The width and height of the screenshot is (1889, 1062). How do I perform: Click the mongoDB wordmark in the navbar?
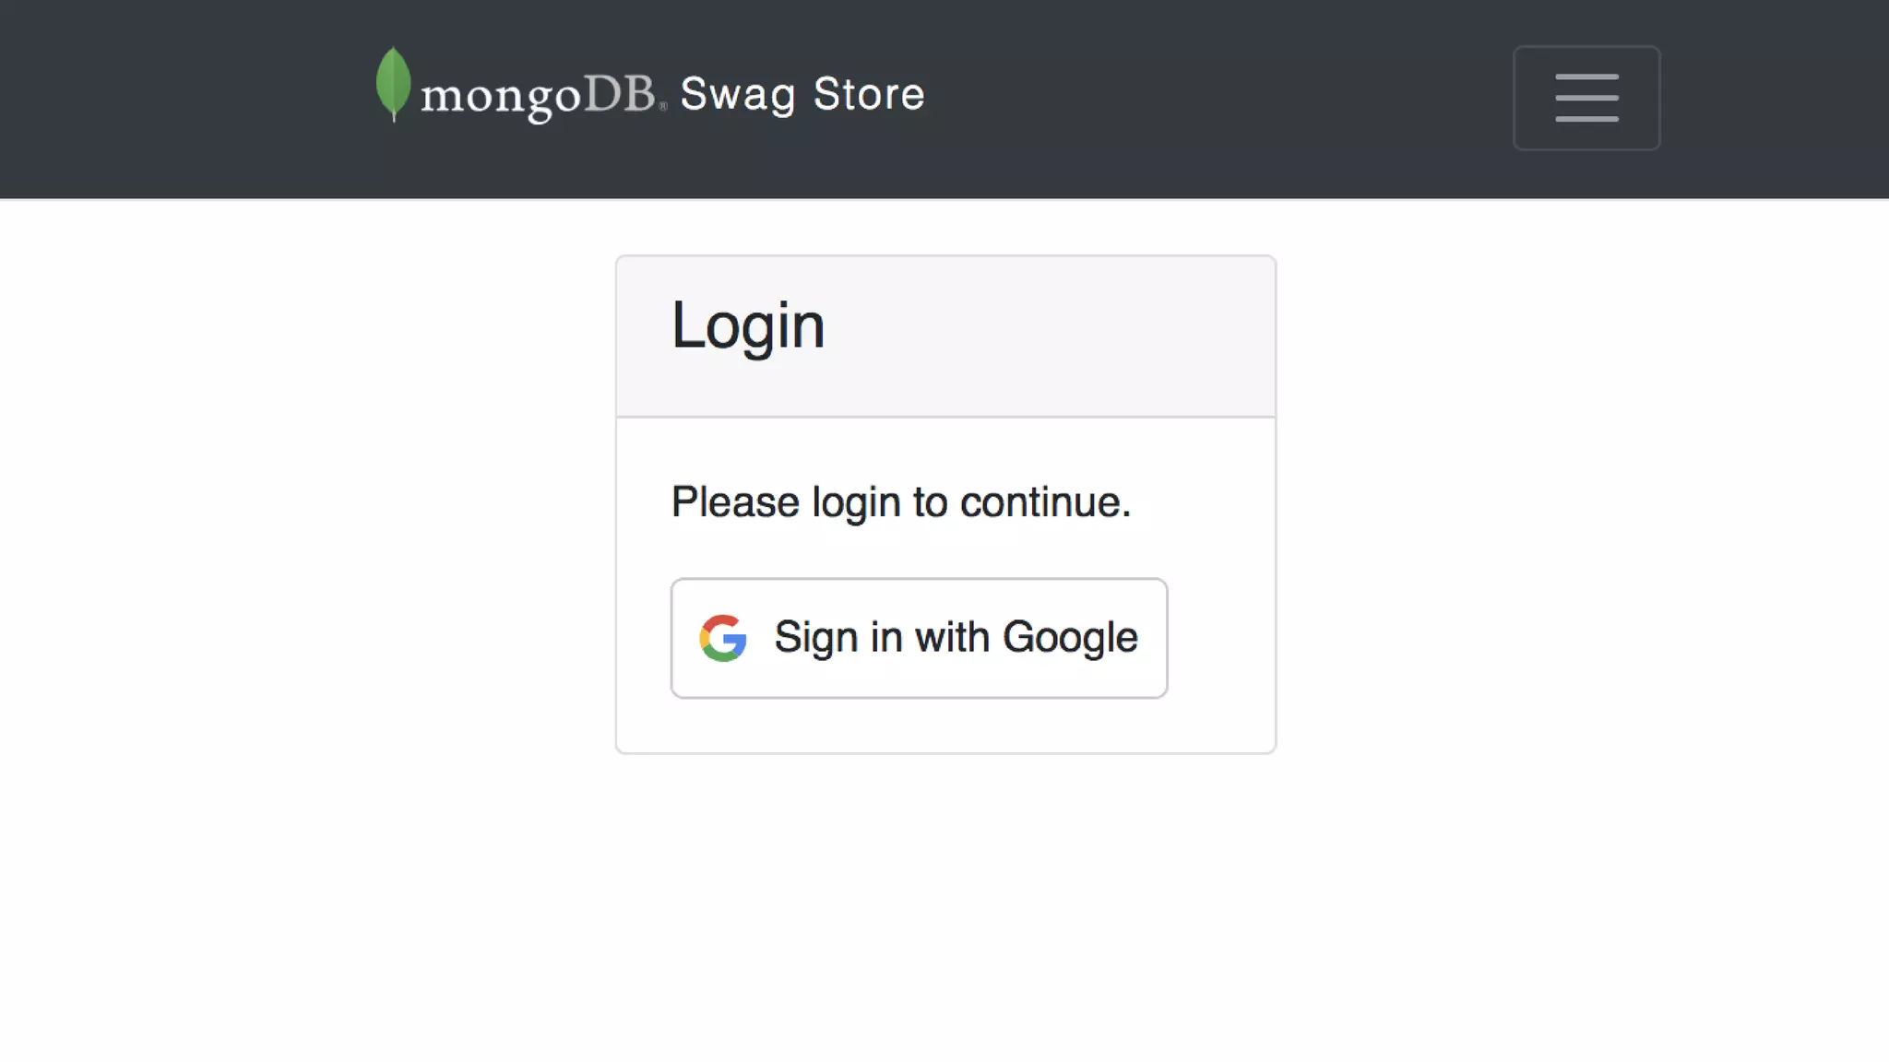(x=538, y=95)
